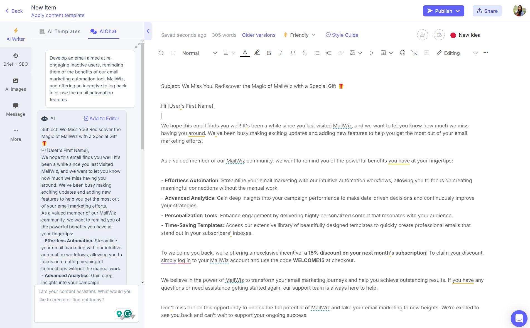Viewport: 530px width, 328px height.
Task: Click the AI chat panel scrollbar
Action: 143,96
